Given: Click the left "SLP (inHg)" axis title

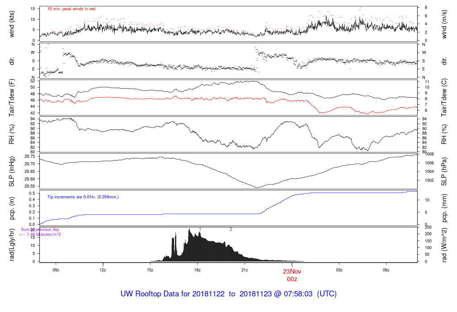Looking at the screenshot, I should pos(12,172).
